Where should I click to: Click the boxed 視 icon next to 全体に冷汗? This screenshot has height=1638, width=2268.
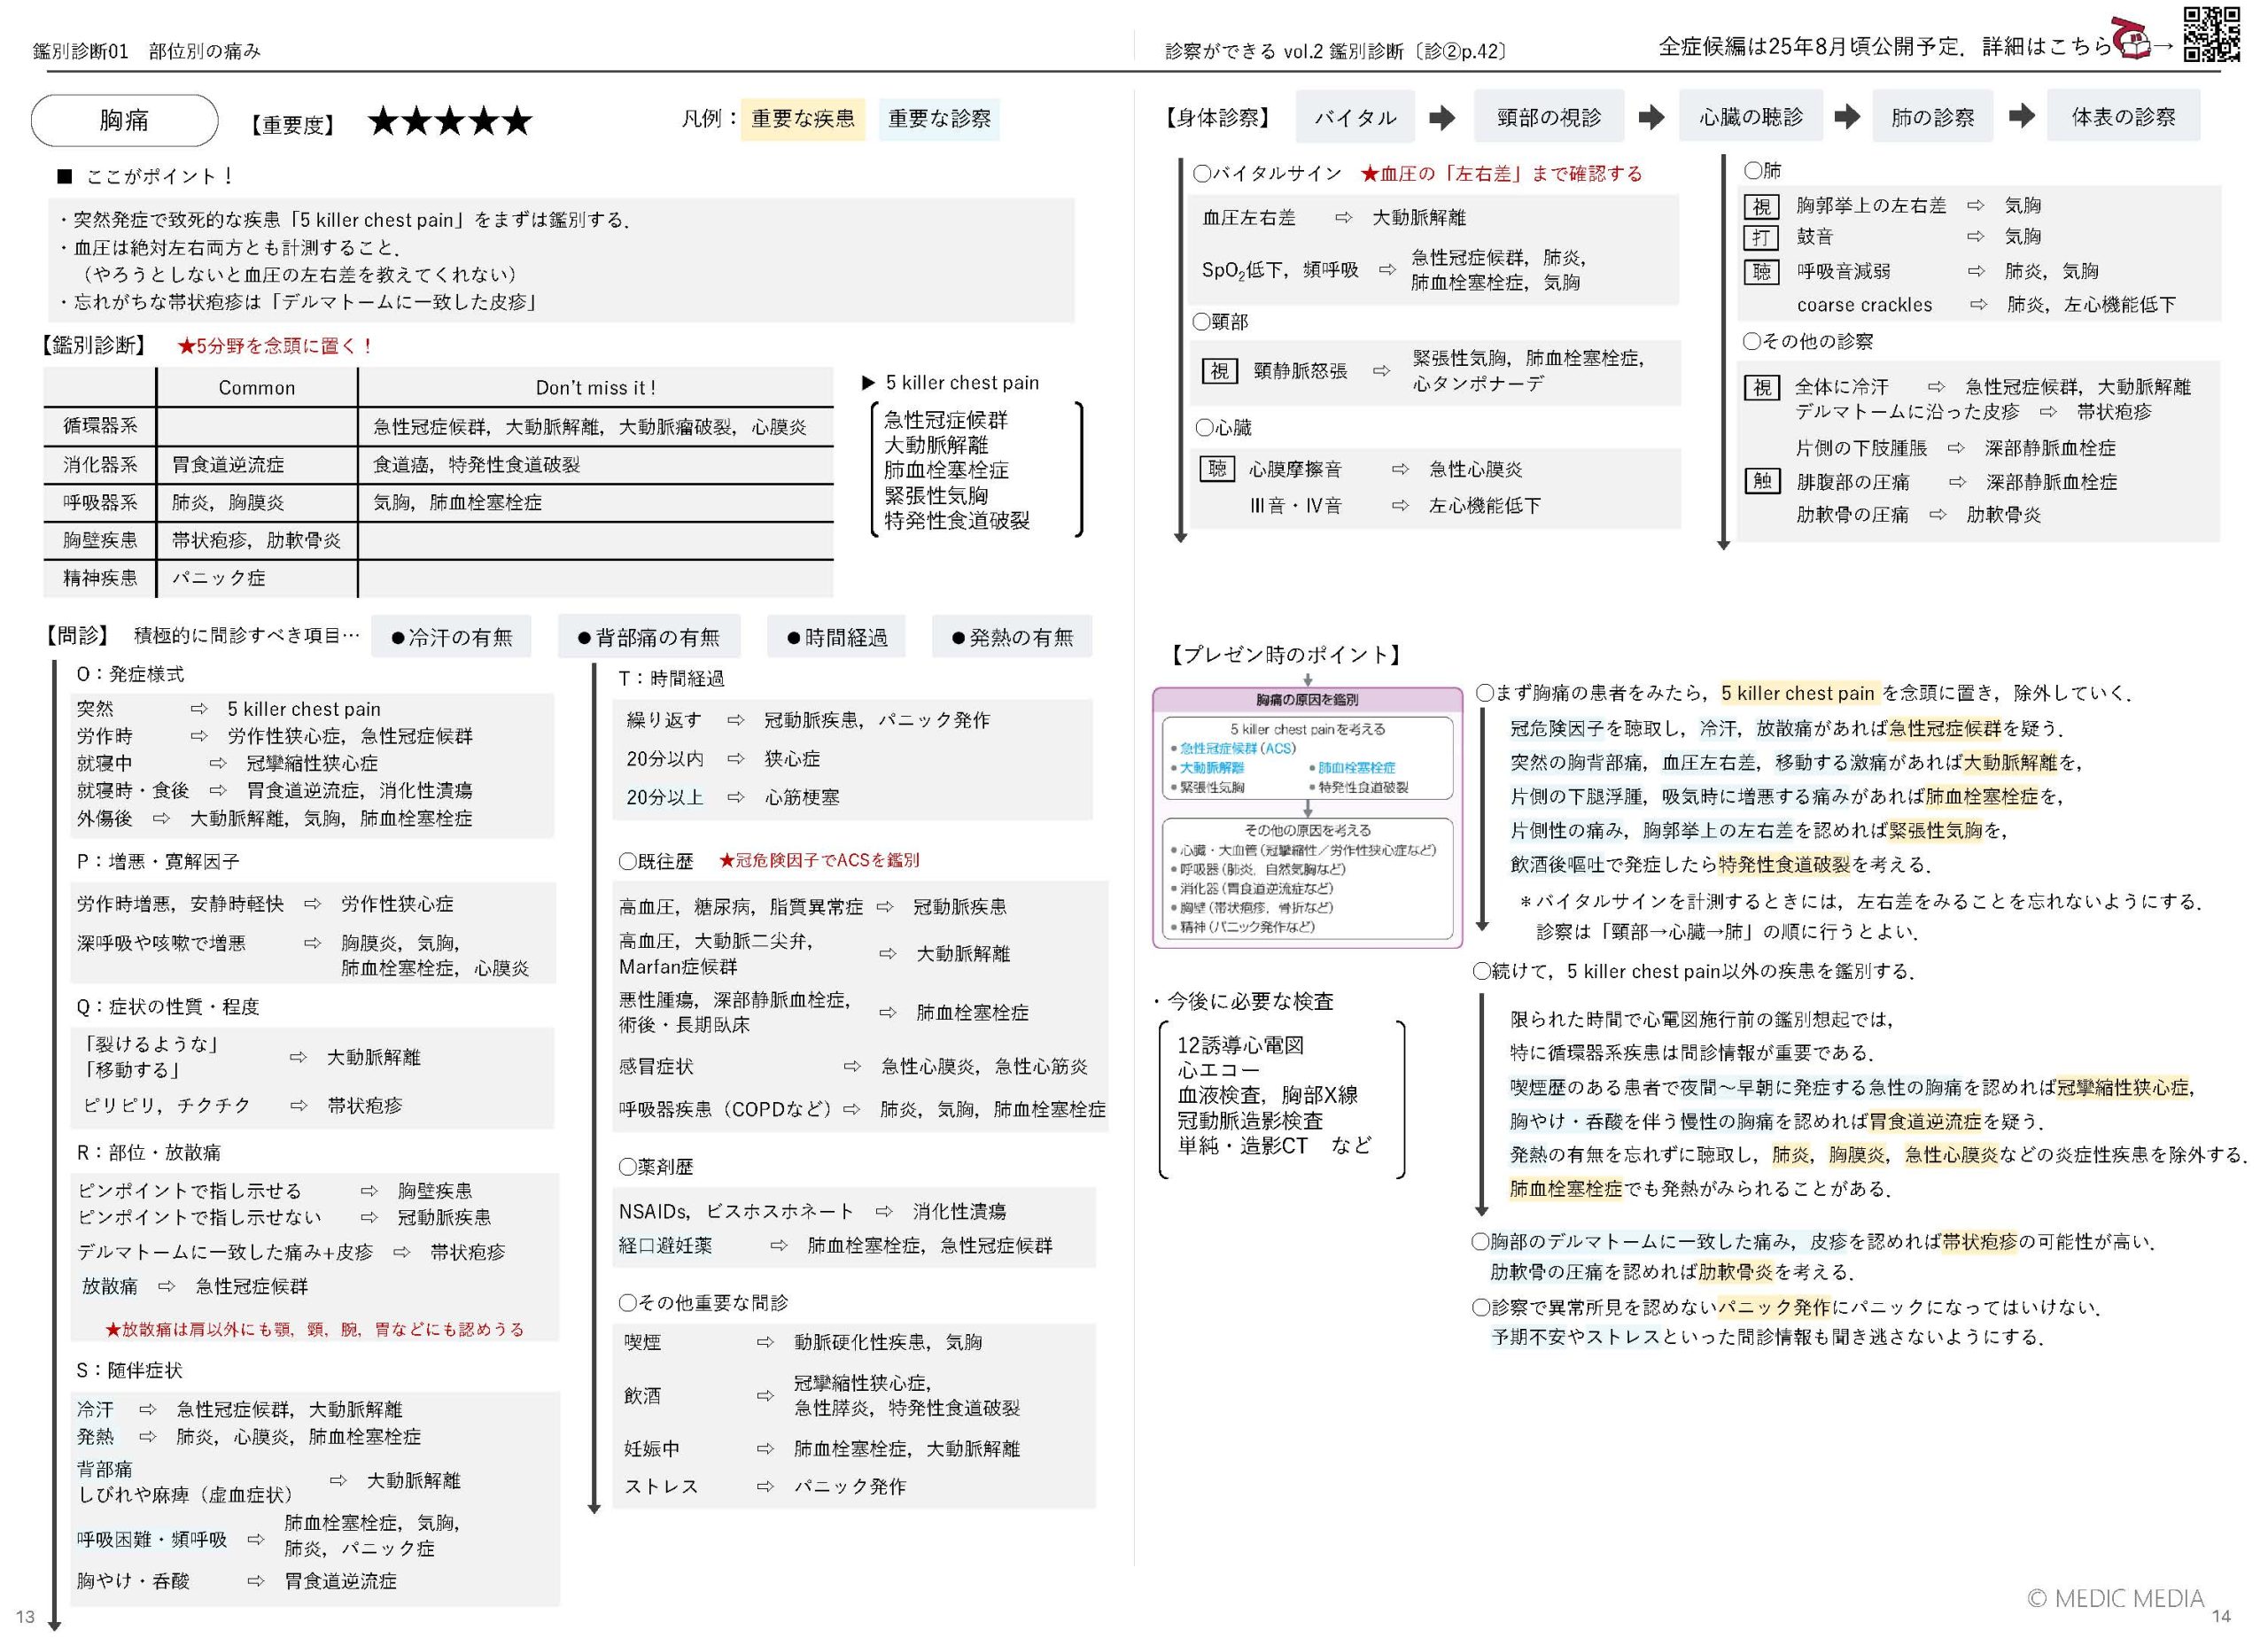(x=1762, y=387)
